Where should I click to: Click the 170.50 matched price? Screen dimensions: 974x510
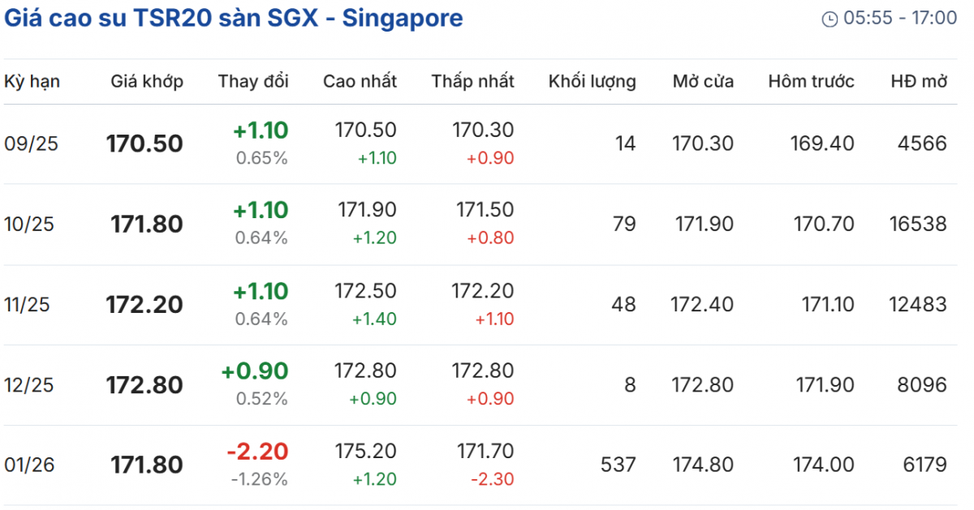tap(144, 144)
